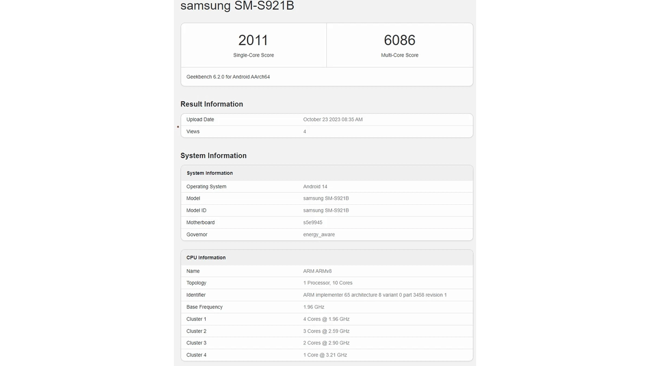Select the 1.96 GHz base frequency value

coord(314,307)
